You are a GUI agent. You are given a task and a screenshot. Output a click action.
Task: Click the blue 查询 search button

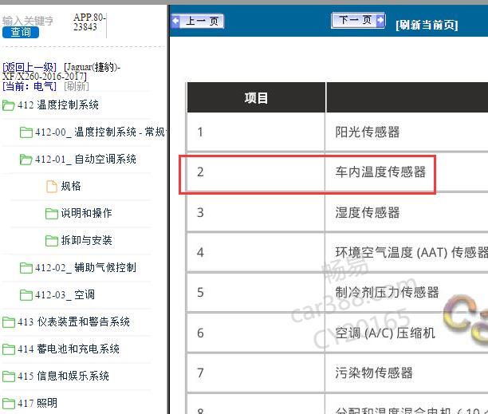coord(21,32)
